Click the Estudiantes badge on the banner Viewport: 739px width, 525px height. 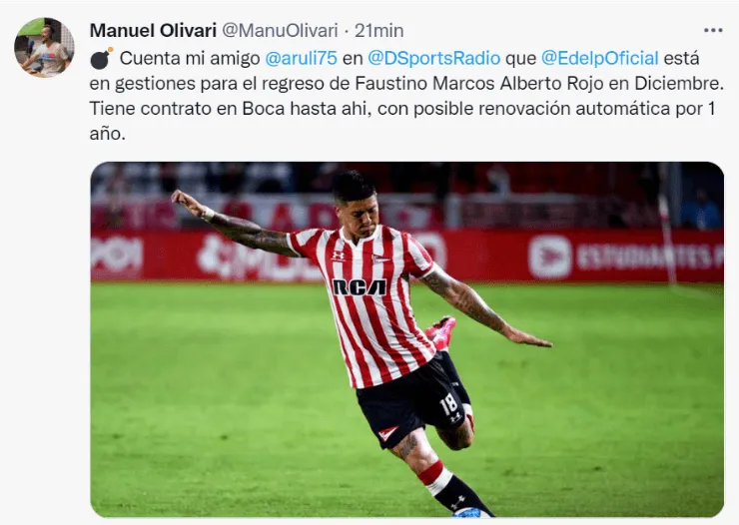pos(549,258)
